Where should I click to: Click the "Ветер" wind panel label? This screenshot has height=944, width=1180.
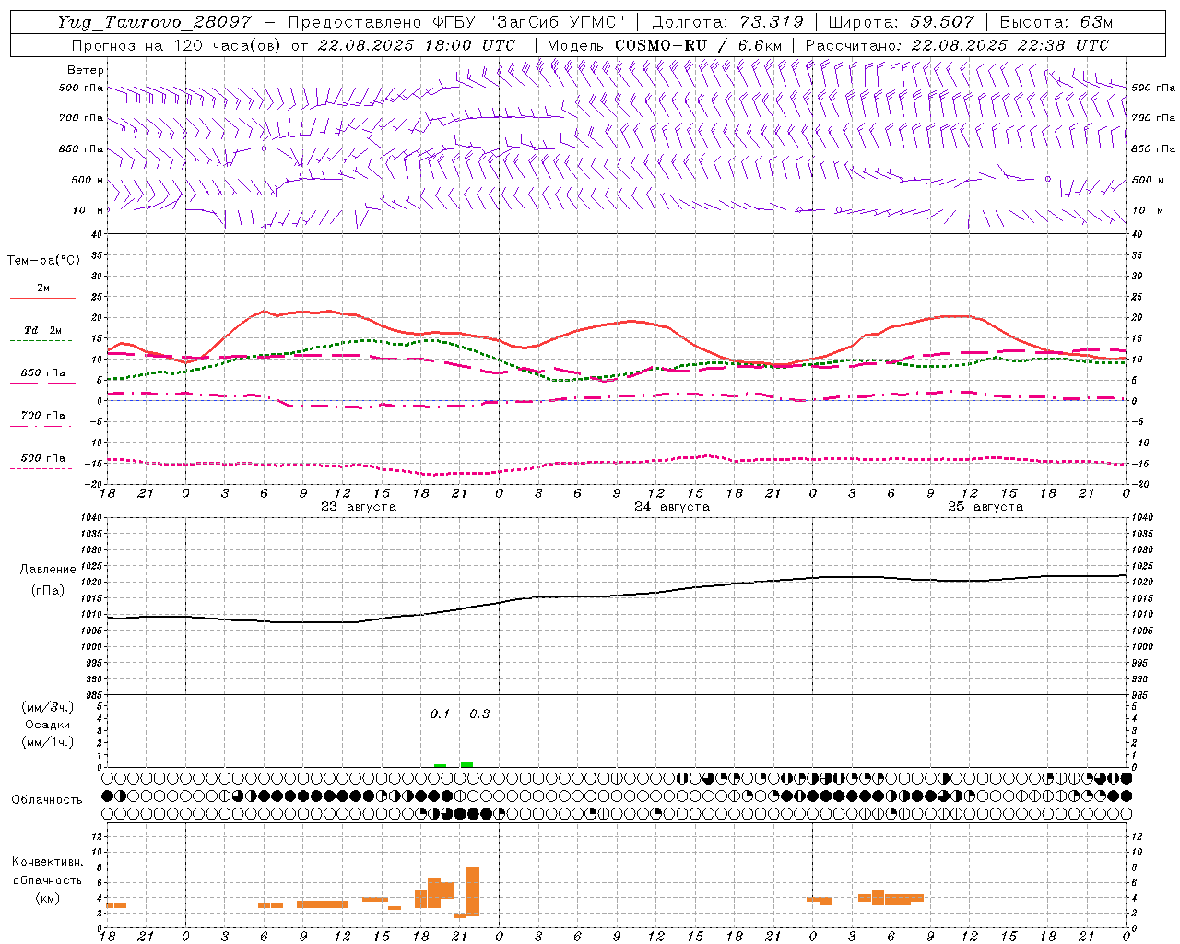click(x=86, y=70)
